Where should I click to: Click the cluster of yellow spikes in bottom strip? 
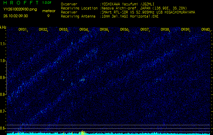(x=83, y=133)
